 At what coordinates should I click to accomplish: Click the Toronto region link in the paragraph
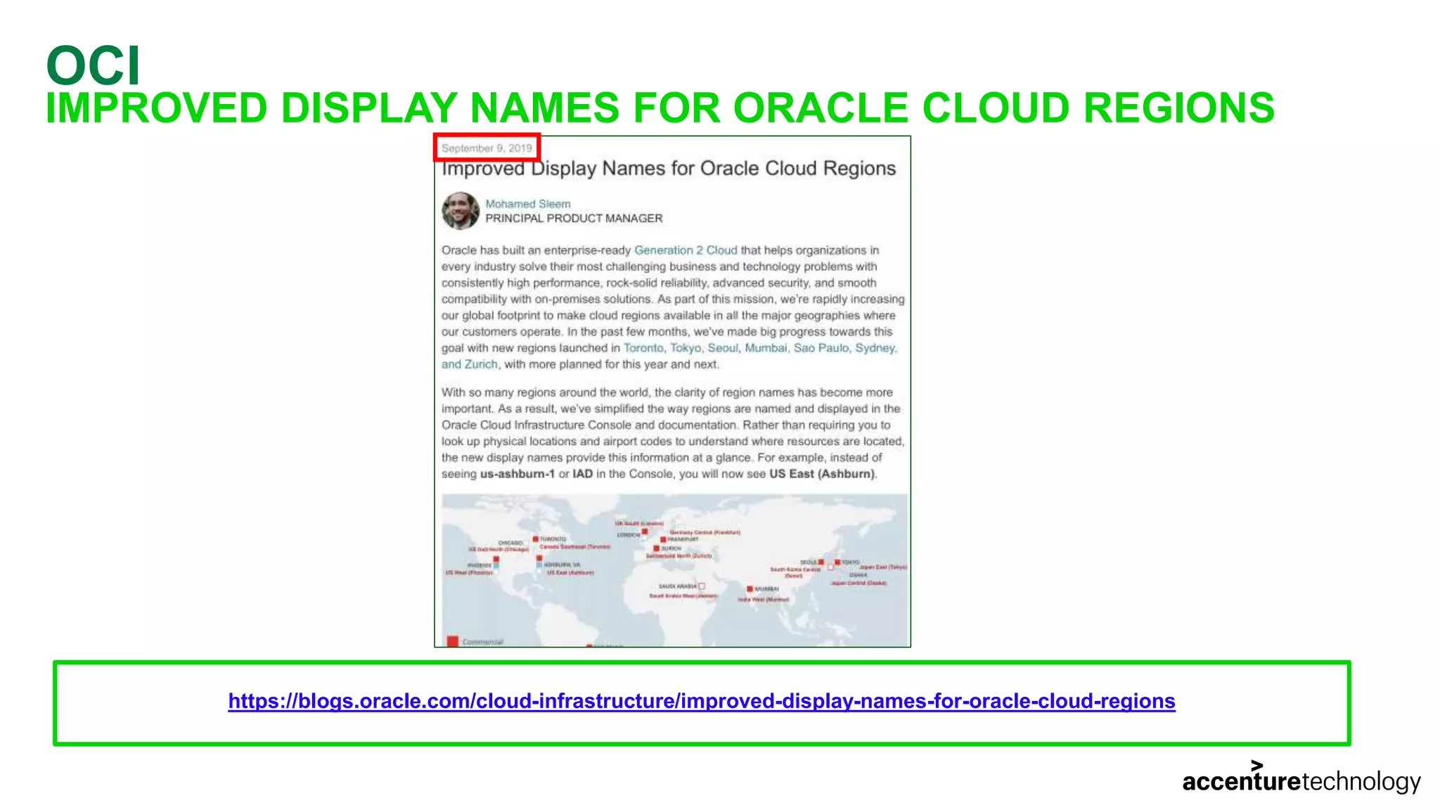pos(643,348)
